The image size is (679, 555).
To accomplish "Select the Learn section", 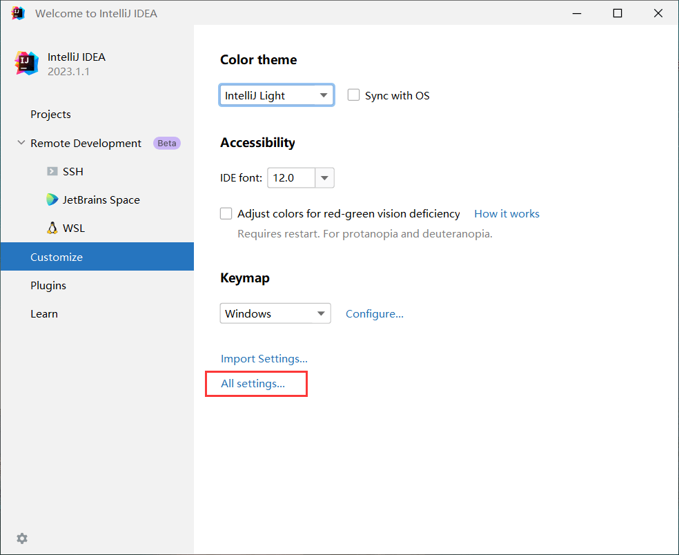I will tap(43, 313).
